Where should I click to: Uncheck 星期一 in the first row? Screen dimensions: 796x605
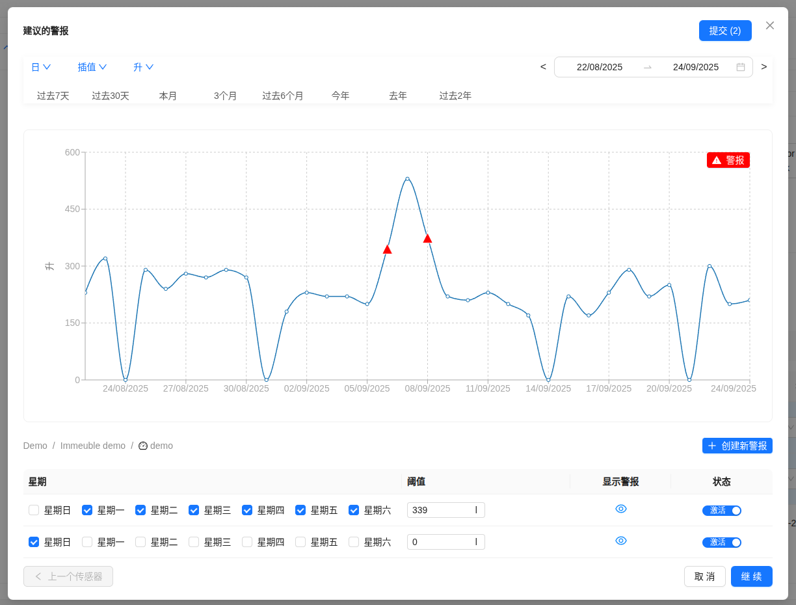pos(87,510)
